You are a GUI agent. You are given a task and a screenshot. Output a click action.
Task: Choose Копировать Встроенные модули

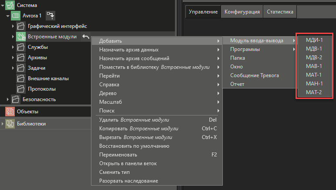tap(157, 129)
